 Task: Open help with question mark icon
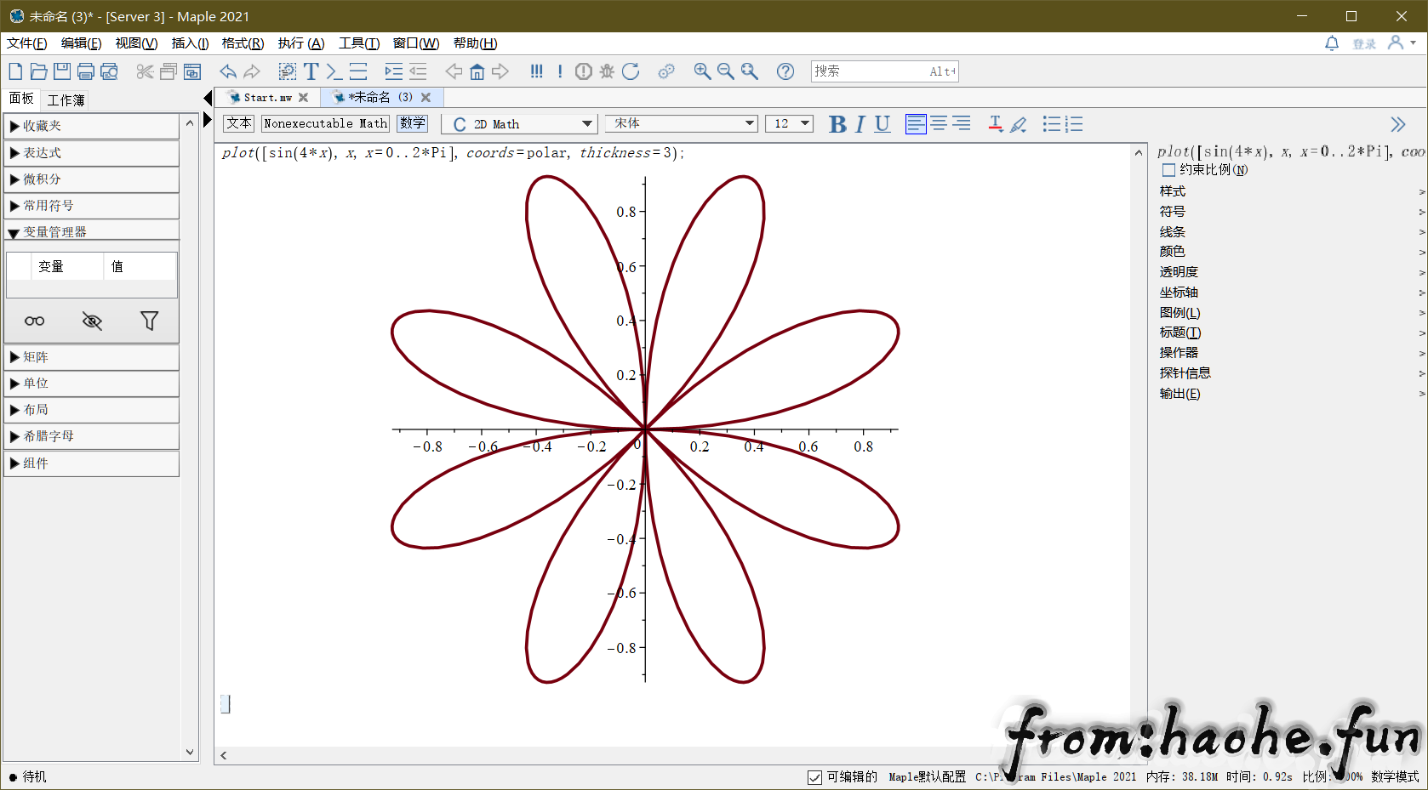pos(785,71)
